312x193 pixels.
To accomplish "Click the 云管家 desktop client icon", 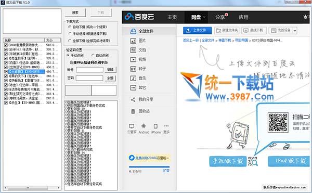I will 132,126.
